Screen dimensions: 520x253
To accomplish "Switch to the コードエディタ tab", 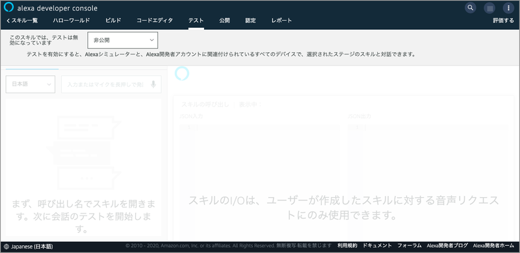I will [155, 21].
